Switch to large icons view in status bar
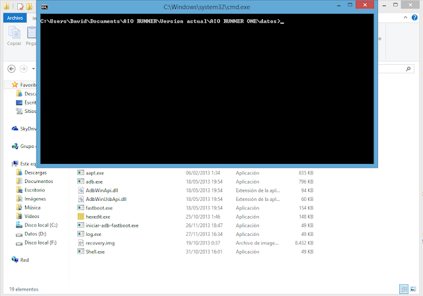The image size is (423, 296). point(413,289)
